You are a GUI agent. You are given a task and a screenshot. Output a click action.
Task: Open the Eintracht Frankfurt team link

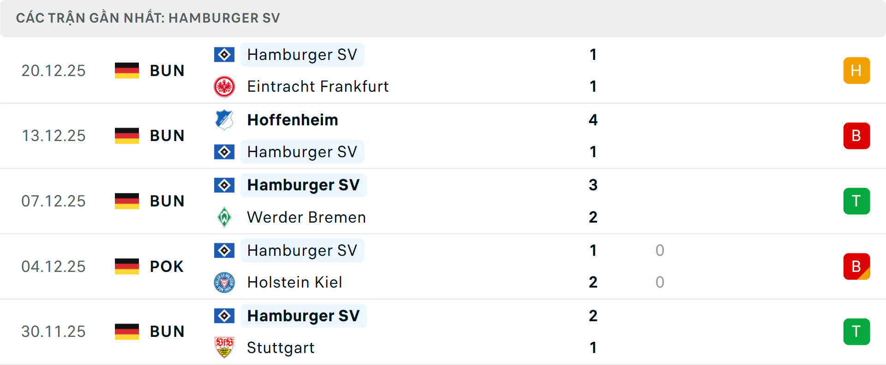318,87
